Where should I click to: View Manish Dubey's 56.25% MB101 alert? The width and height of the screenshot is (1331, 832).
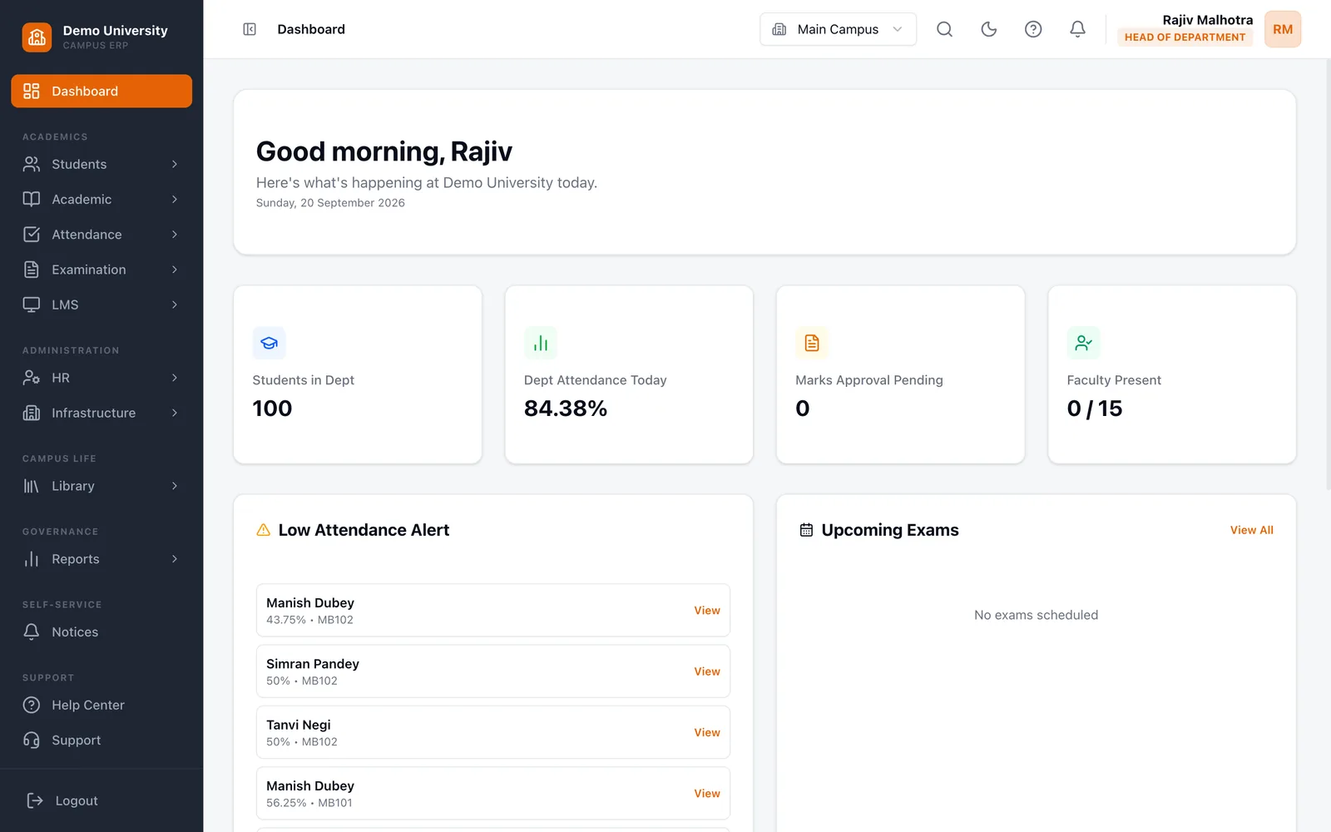(707, 794)
